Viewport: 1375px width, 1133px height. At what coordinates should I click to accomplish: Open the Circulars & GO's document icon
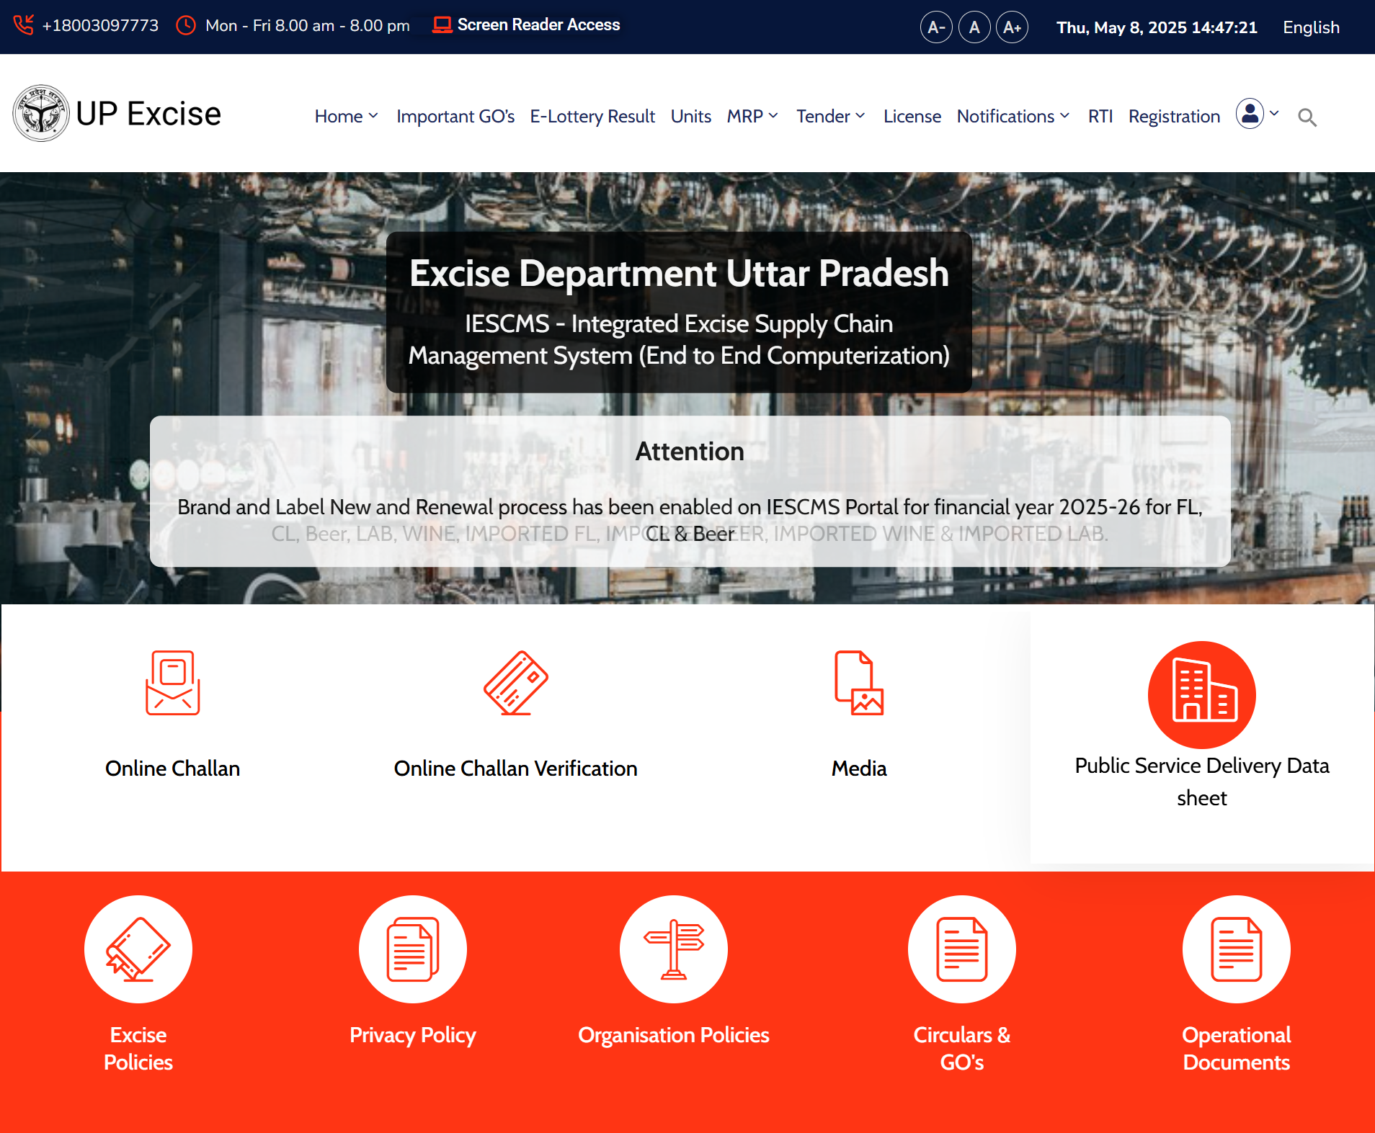pos(962,949)
